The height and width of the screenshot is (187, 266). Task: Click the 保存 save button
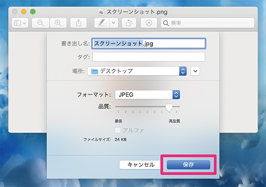pyautogui.click(x=188, y=164)
